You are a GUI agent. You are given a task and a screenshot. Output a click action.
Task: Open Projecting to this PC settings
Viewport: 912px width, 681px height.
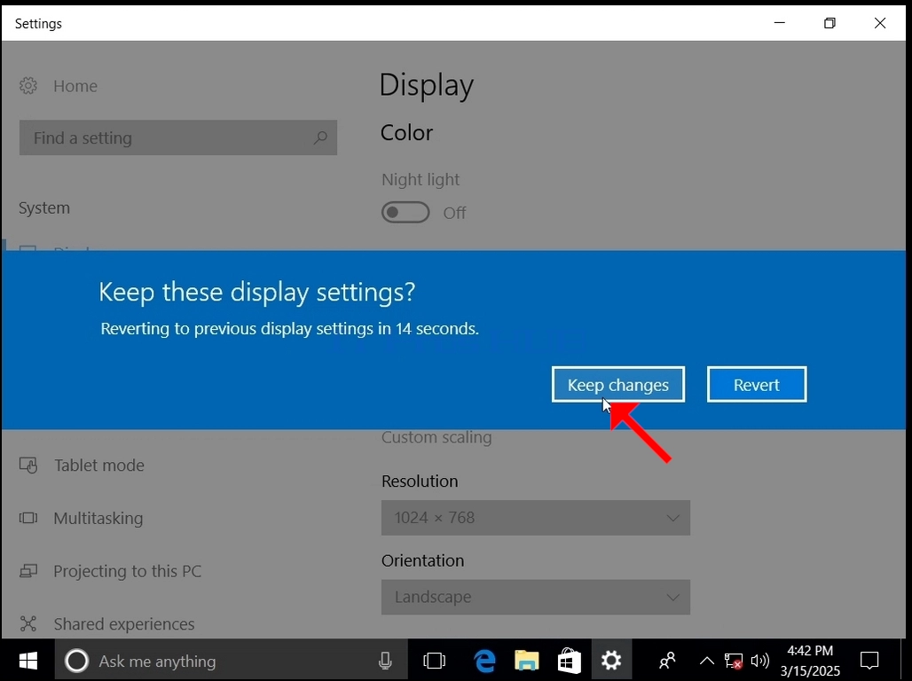[x=128, y=571]
